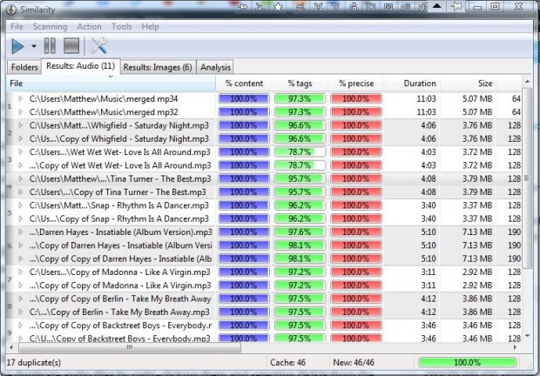Viewport: 540px width, 376px height.
Task: Click the padlock icon in the title bar
Action: 353,7
